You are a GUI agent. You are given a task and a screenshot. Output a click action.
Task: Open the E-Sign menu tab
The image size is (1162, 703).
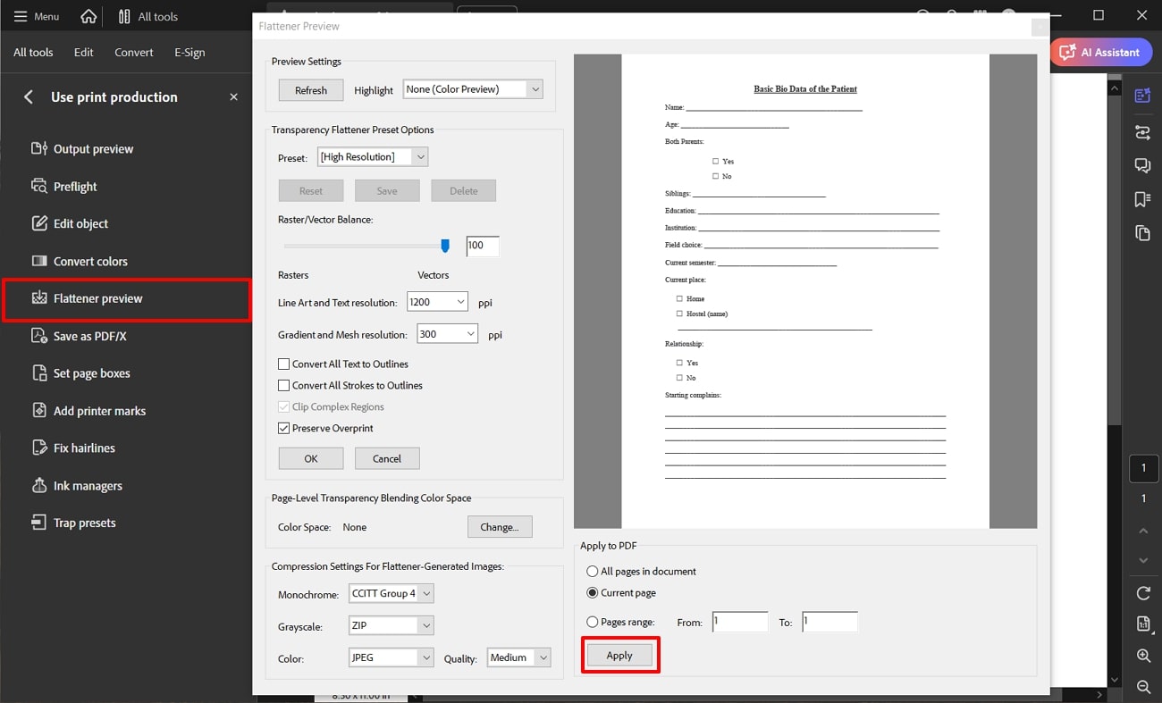coord(189,52)
